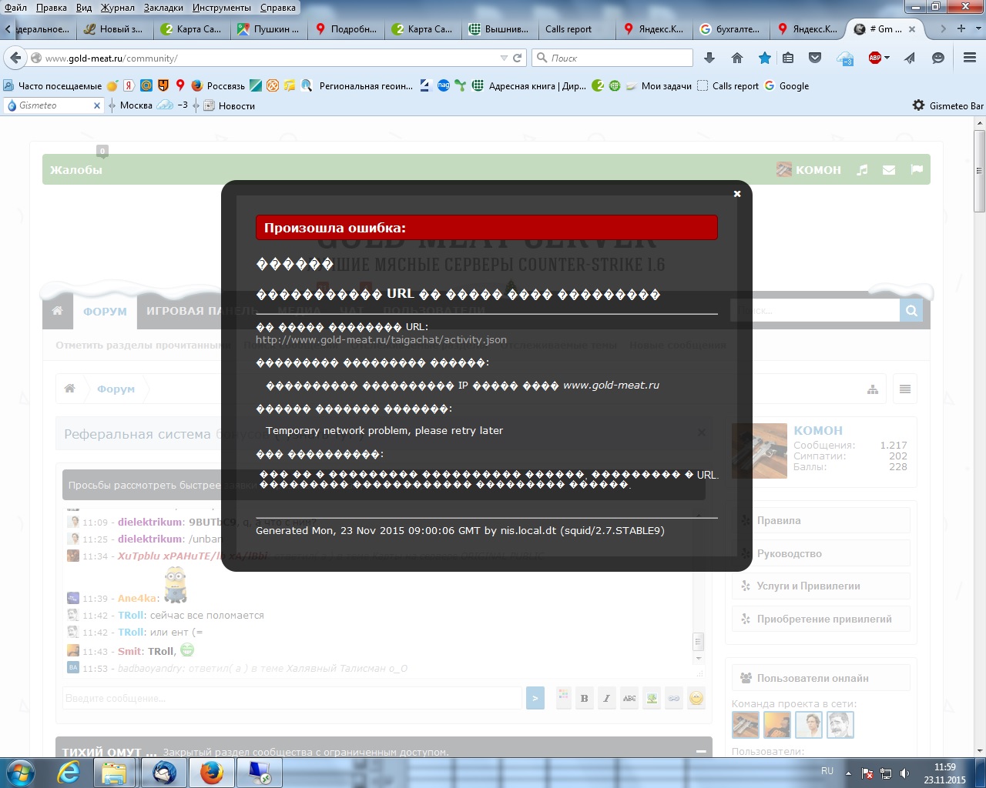Collapse ТИХИЙ ОМУТ section with minus

coord(701,751)
